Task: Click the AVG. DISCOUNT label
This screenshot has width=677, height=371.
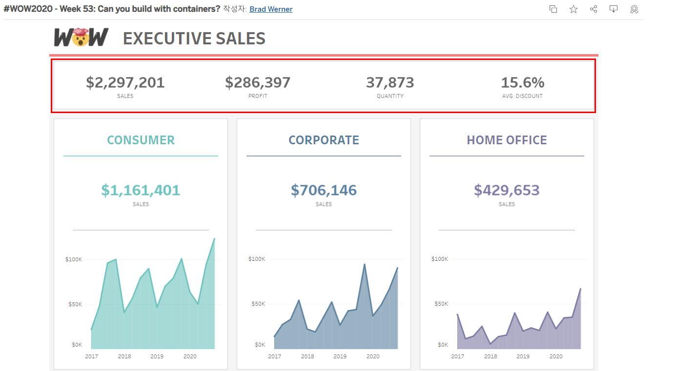Action: coord(522,96)
